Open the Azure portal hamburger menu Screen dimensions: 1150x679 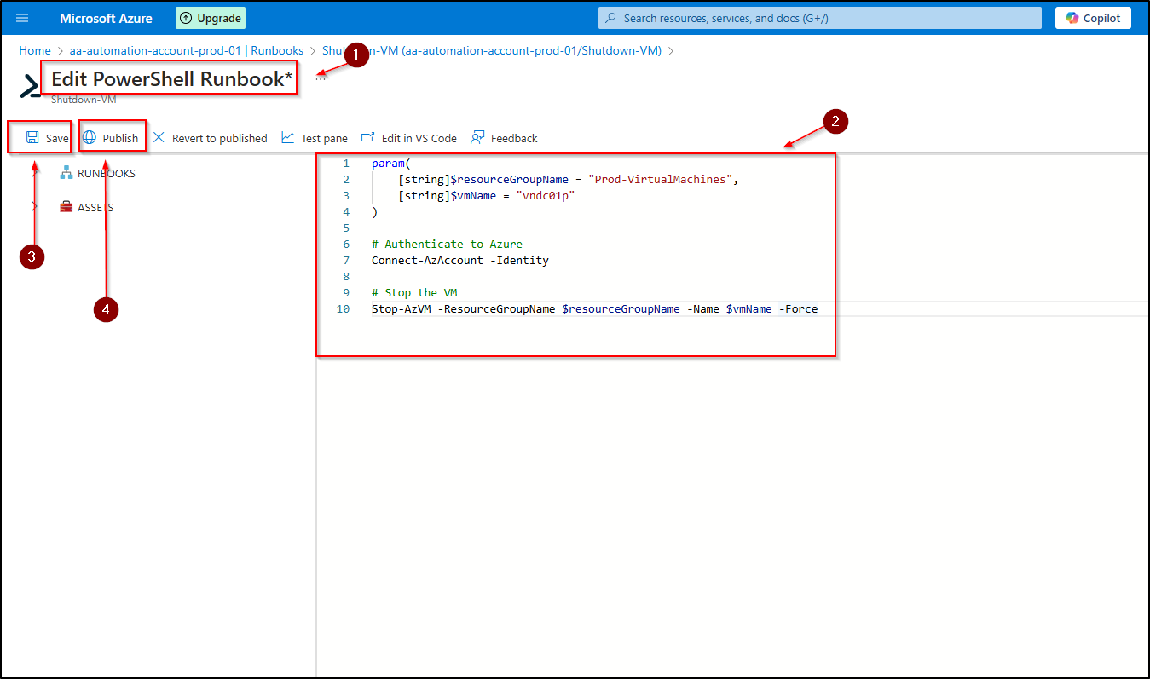[22, 18]
